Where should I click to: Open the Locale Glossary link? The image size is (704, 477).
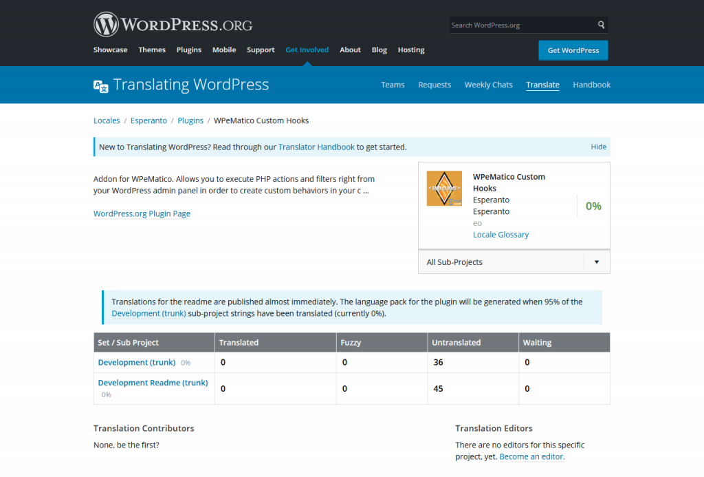pos(500,235)
